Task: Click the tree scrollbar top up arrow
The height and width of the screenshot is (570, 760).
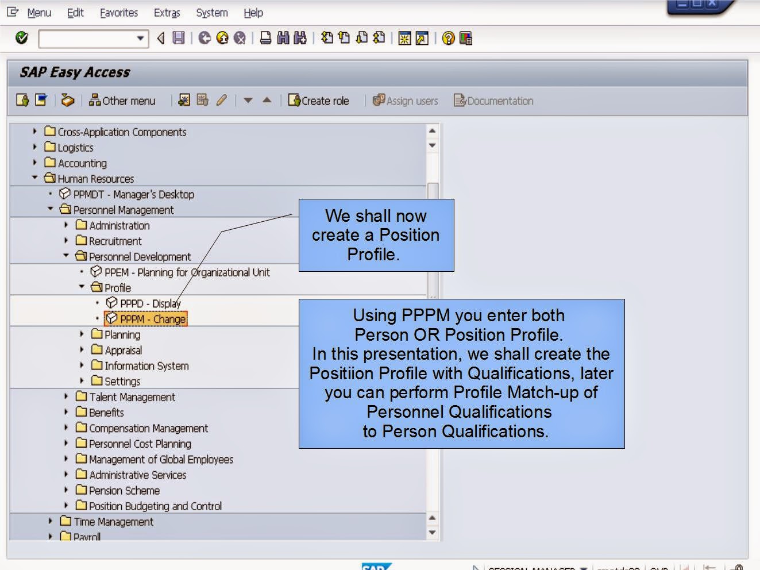Action: tap(433, 130)
